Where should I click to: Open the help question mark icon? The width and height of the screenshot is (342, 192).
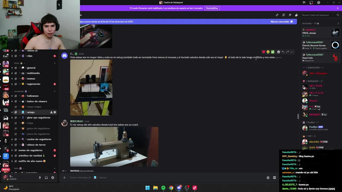pyautogui.click(x=318, y=2)
